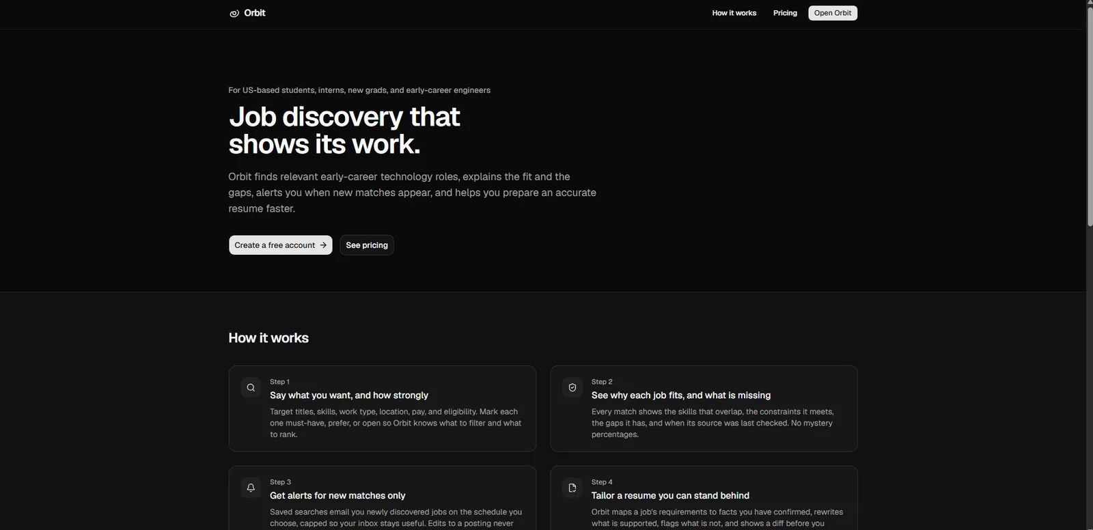Click the 'Step 3' label
Viewport: 1093px width, 530px height.
(x=280, y=482)
